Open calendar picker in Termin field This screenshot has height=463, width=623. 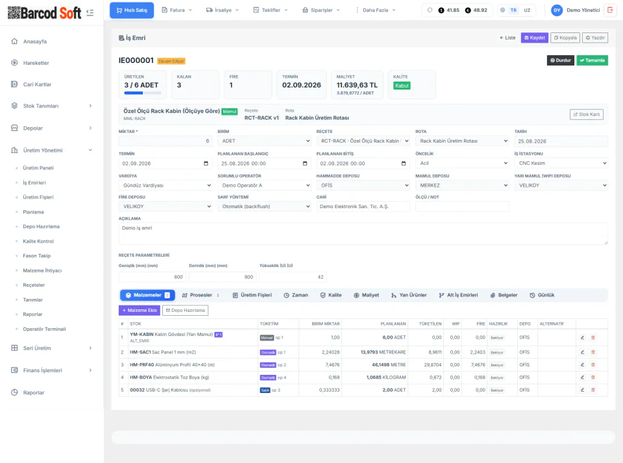pyautogui.click(x=206, y=163)
